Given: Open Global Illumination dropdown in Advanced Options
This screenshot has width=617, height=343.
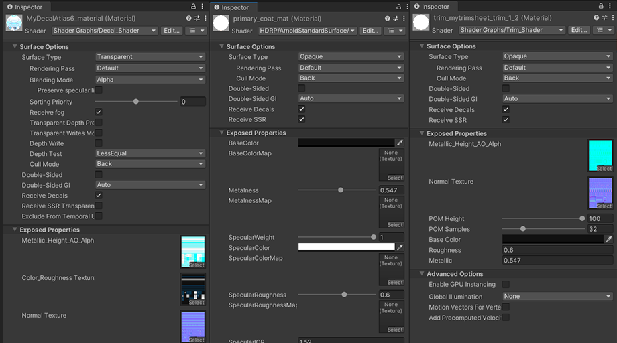Looking at the screenshot, I should 557,296.
